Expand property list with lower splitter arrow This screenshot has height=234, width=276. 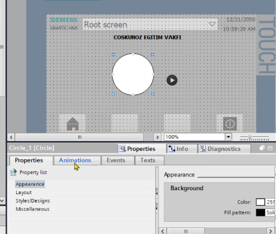[157, 208]
